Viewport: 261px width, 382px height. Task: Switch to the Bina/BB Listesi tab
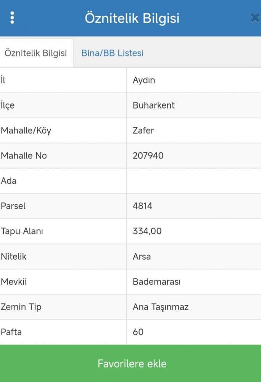tap(113, 53)
